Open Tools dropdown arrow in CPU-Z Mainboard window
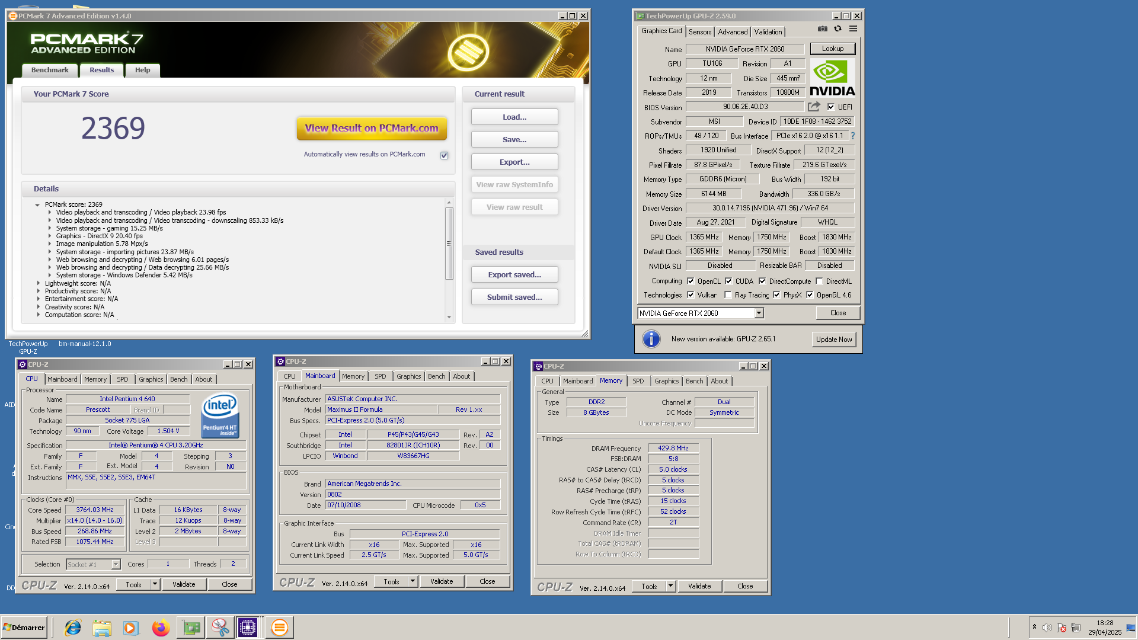 (413, 581)
